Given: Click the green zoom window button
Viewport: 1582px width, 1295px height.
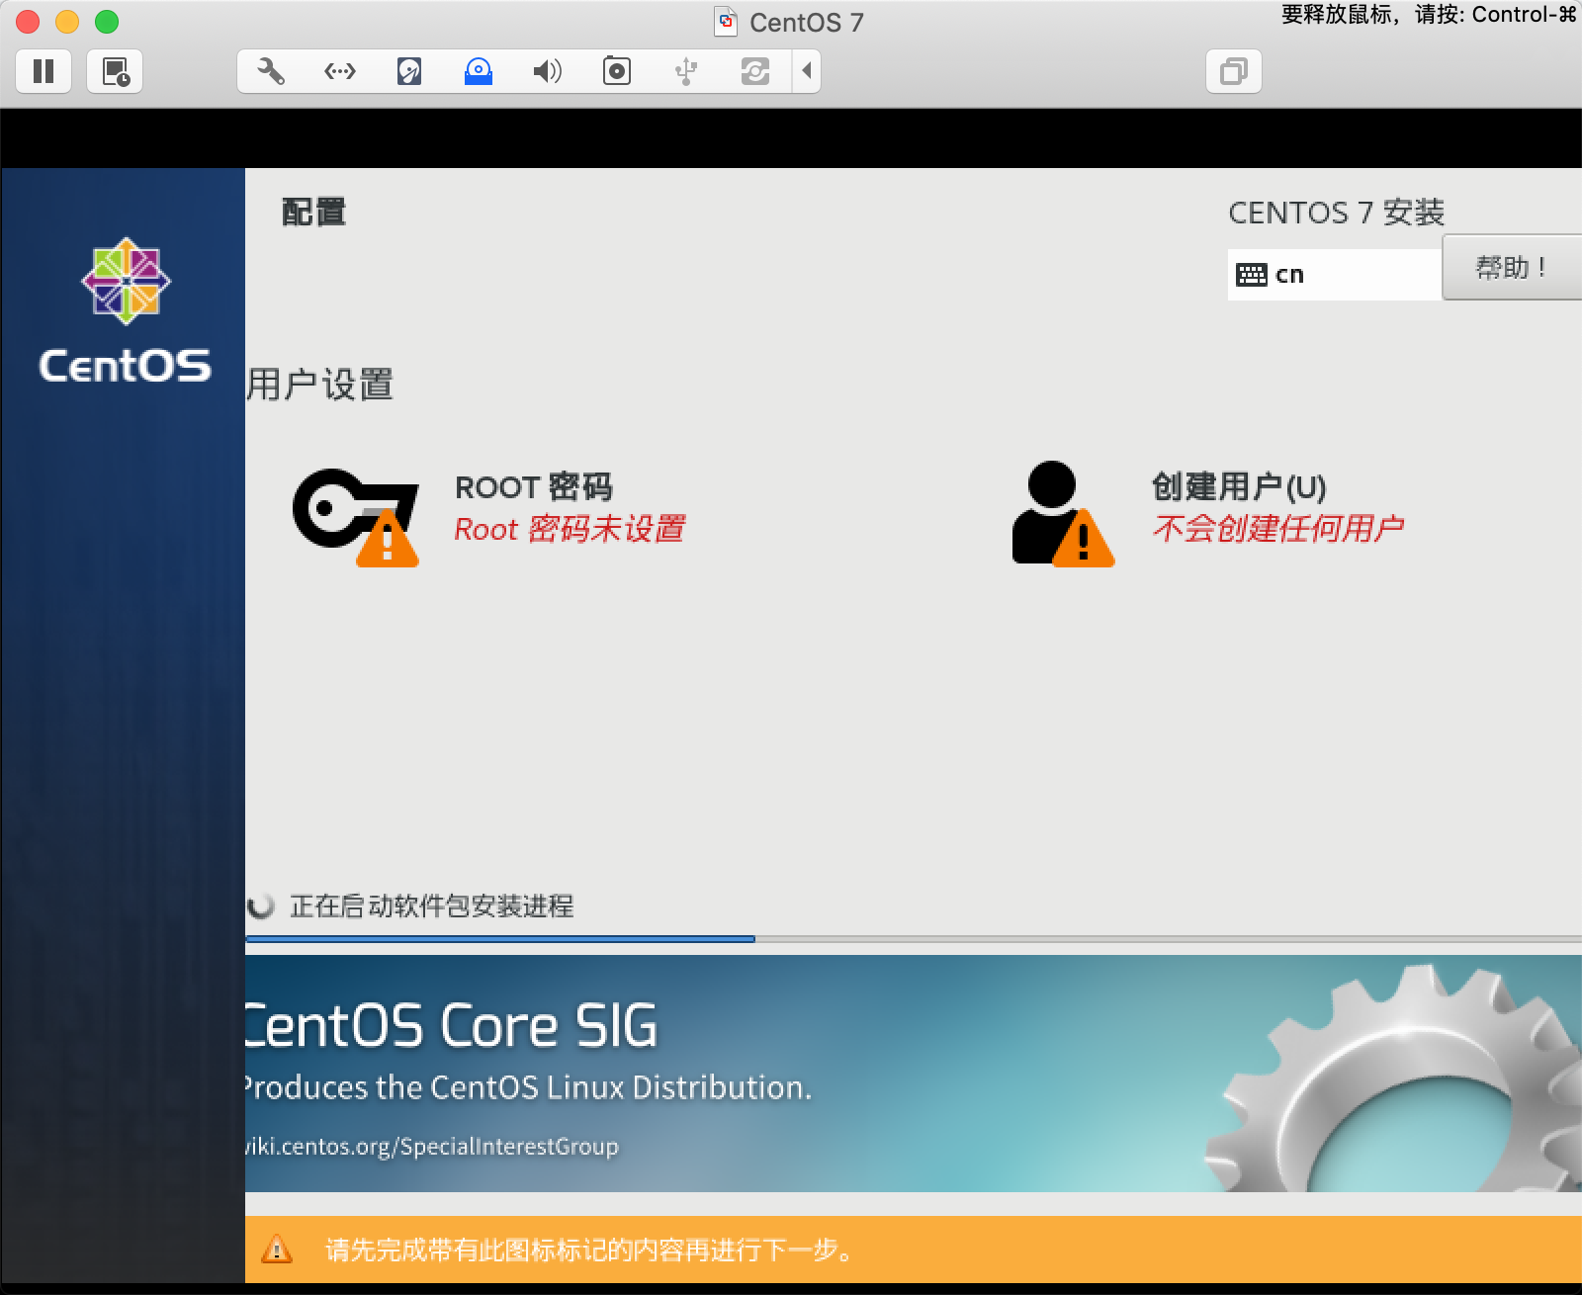Looking at the screenshot, I should point(107,22).
